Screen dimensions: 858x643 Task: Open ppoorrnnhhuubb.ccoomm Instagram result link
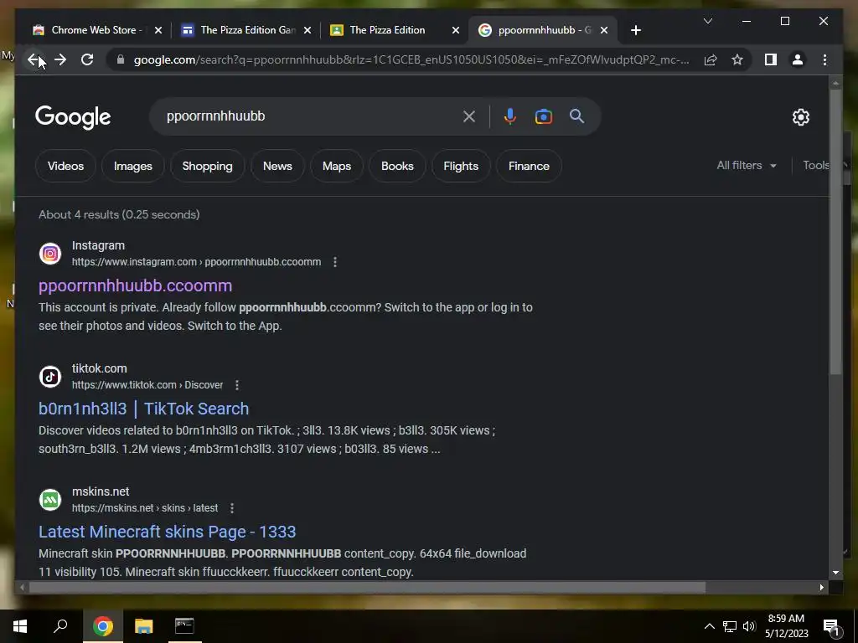[135, 285]
